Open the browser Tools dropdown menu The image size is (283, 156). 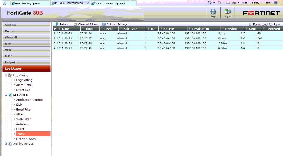pyautogui.click(x=268, y=3)
